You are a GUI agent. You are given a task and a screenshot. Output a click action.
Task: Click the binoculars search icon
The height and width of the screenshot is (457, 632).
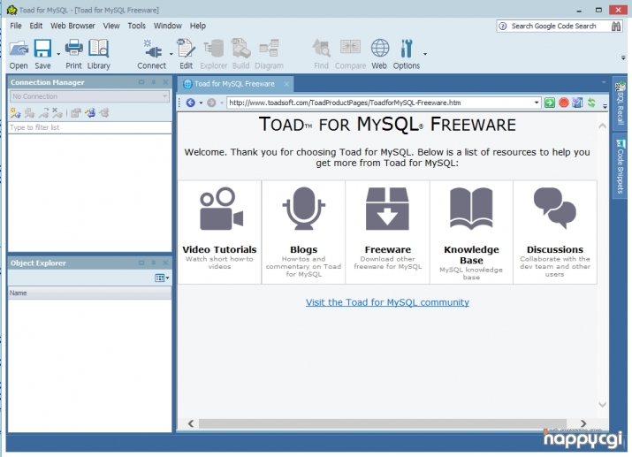[x=616, y=27]
